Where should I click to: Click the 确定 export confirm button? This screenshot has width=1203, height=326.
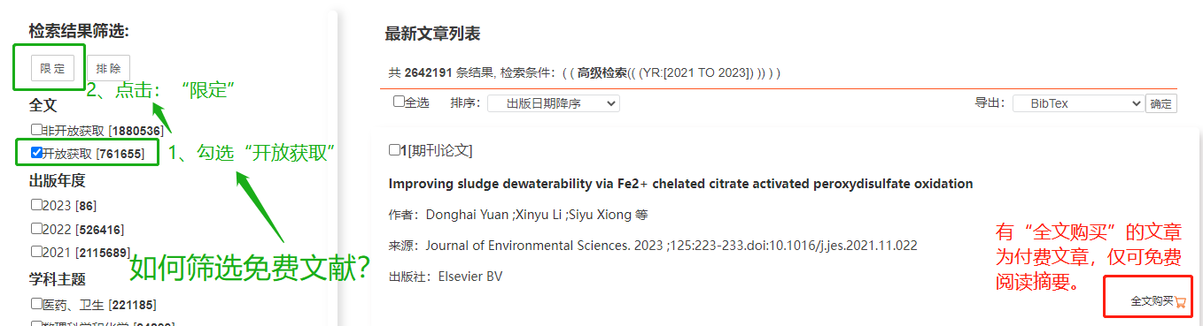1160,103
